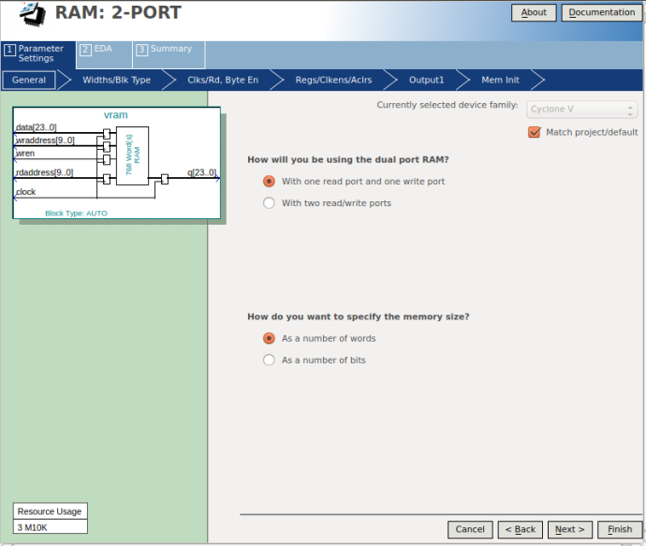This screenshot has width=646, height=546.
Task: Click the Finish button
Action: click(620, 529)
